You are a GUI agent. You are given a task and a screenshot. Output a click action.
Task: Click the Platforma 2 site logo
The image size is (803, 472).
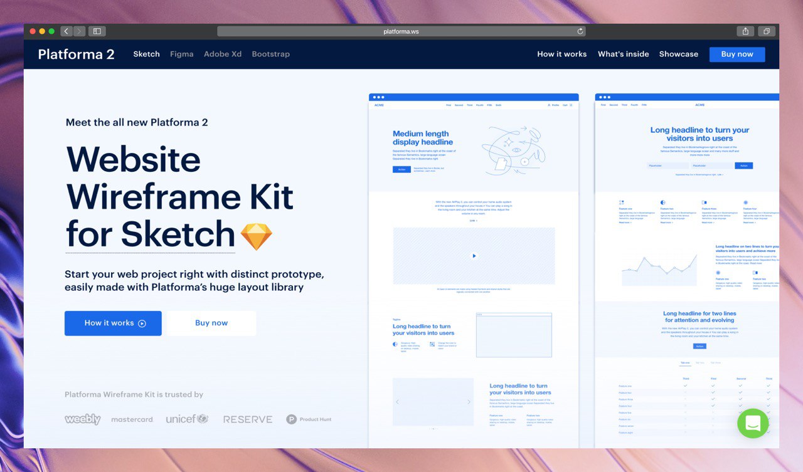tap(76, 55)
